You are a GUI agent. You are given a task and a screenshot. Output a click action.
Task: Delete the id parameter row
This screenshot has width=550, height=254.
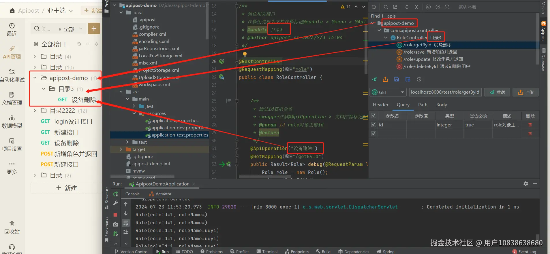(x=530, y=125)
